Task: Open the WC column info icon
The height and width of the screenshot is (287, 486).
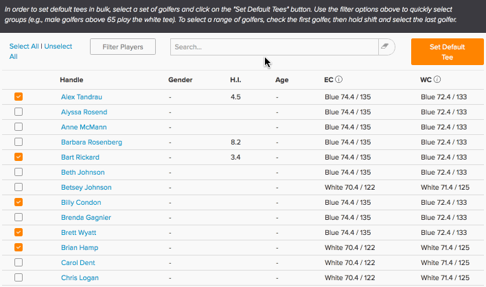Action: [437, 79]
